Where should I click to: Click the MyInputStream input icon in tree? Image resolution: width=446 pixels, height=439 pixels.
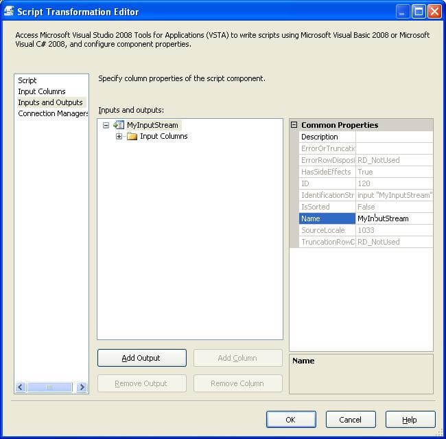(x=119, y=125)
